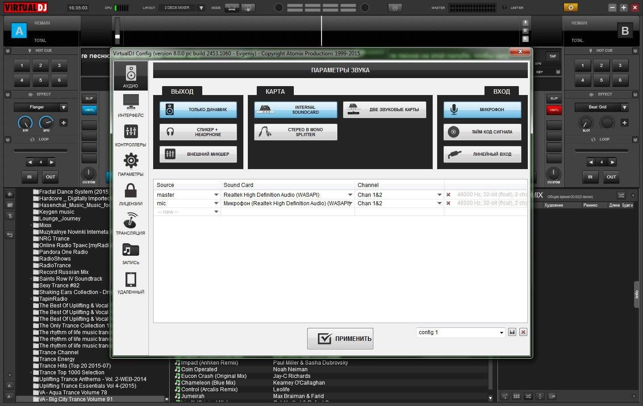The height and width of the screenshot is (406, 643).
Task: Adjust the SPD effect knob deck A
Action: tap(46, 123)
